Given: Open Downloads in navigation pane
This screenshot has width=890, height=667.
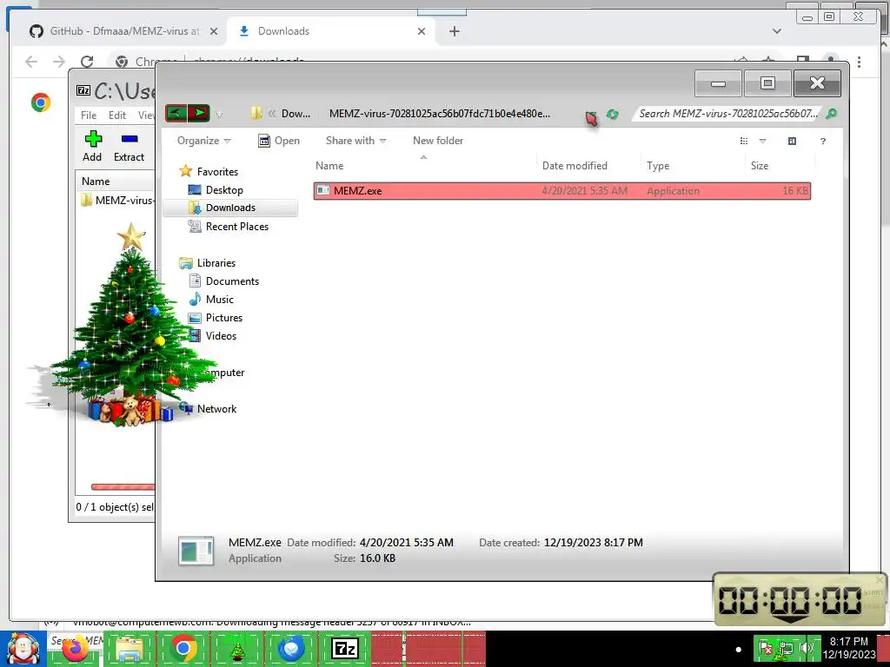Looking at the screenshot, I should [x=229, y=208].
